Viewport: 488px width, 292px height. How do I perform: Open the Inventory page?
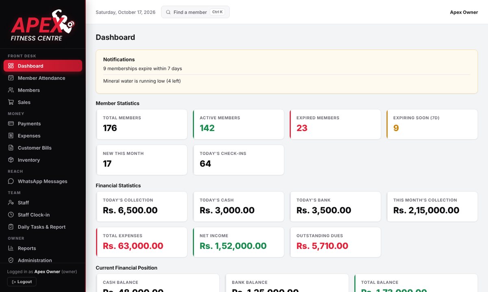(x=43, y=160)
